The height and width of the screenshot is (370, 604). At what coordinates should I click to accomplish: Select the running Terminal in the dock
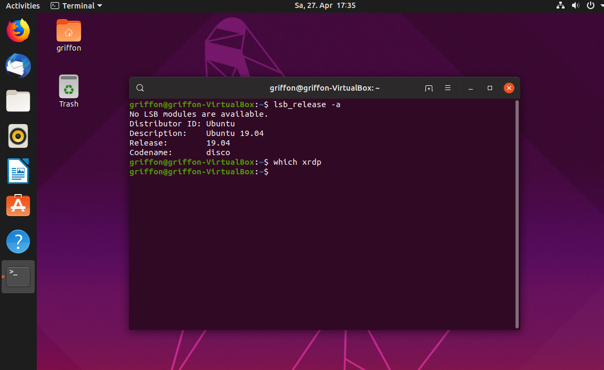coord(18,276)
